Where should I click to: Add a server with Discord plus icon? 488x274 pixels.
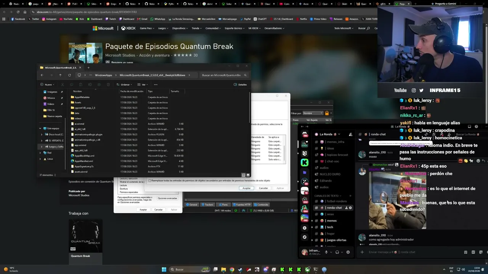(x=305, y=228)
